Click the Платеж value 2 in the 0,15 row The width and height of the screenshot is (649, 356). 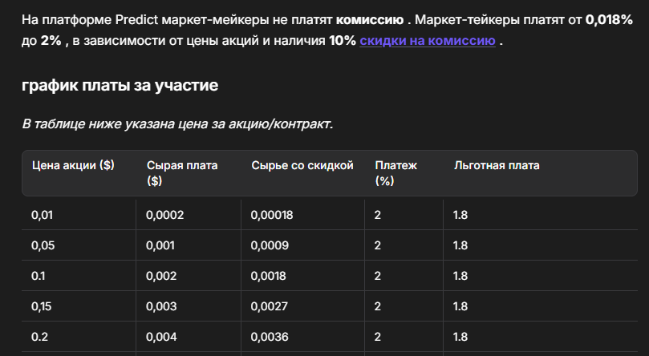tap(378, 306)
